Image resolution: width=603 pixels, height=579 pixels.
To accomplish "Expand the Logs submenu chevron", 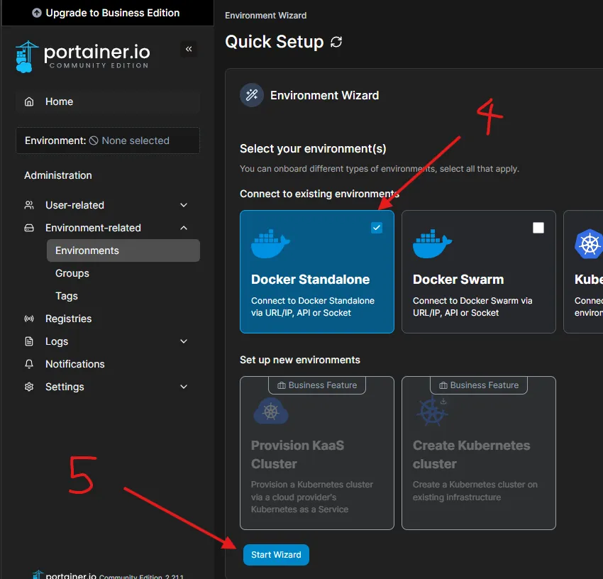I will click(184, 341).
